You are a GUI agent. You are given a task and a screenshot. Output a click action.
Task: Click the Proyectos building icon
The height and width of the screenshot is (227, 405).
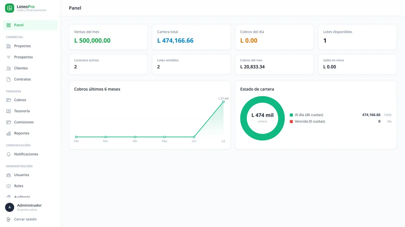[x=9, y=46]
